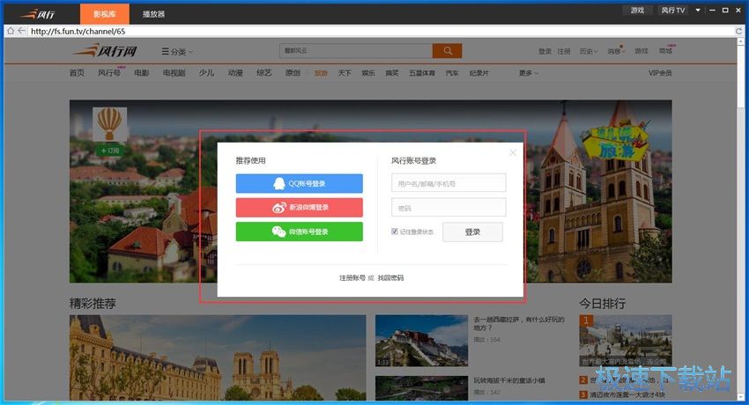The image size is (749, 405).
Task: Open the 综艺 channel
Action: click(264, 73)
